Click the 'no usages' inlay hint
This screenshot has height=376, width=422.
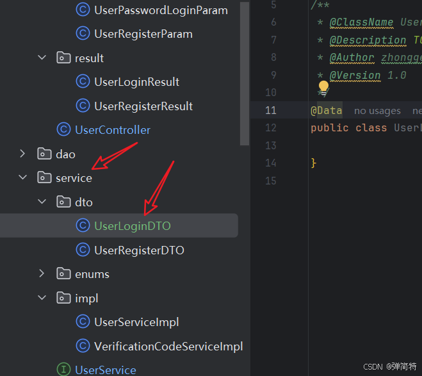click(377, 111)
